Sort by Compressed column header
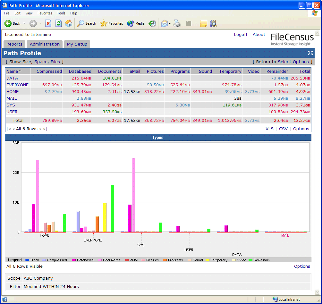 click(x=49, y=71)
